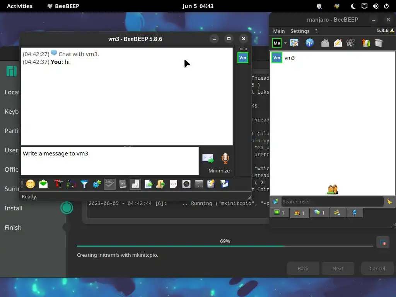Focus the Search user field
The image size is (396, 297).
point(332,201)
